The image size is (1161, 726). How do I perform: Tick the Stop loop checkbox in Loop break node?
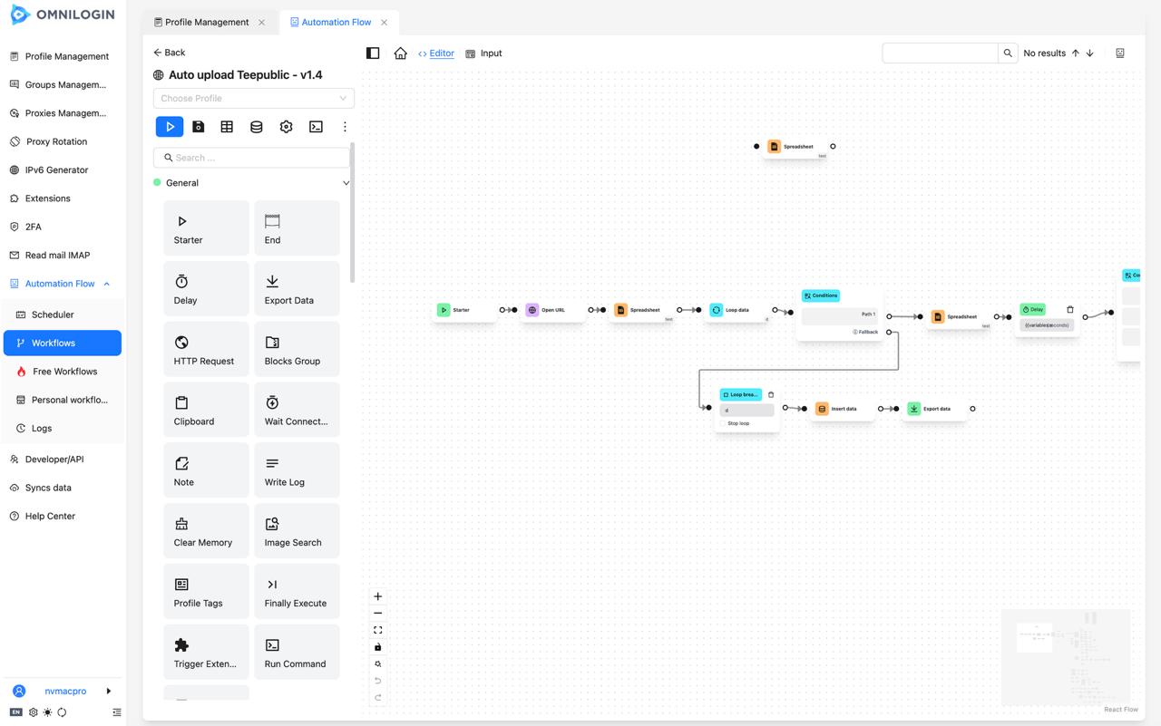pos(723,423)
